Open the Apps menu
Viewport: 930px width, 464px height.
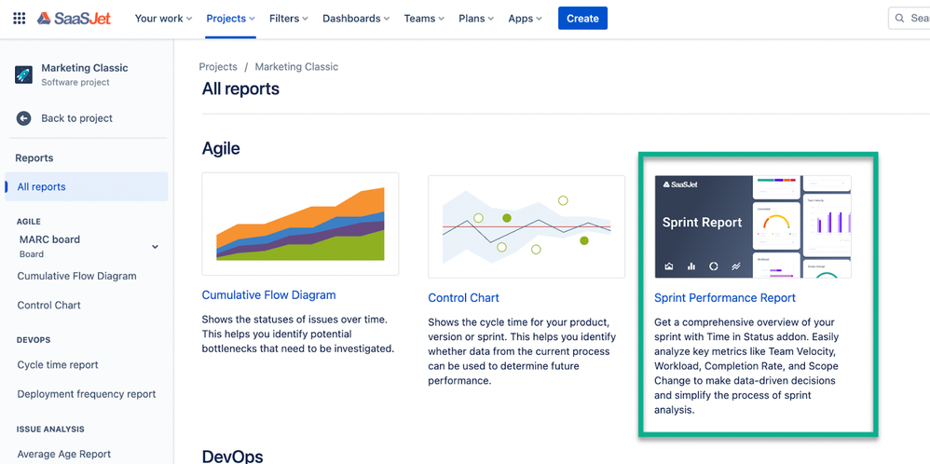pos(525,19)
